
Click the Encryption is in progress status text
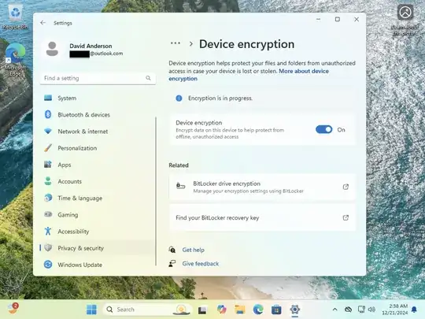click(220, 98)
